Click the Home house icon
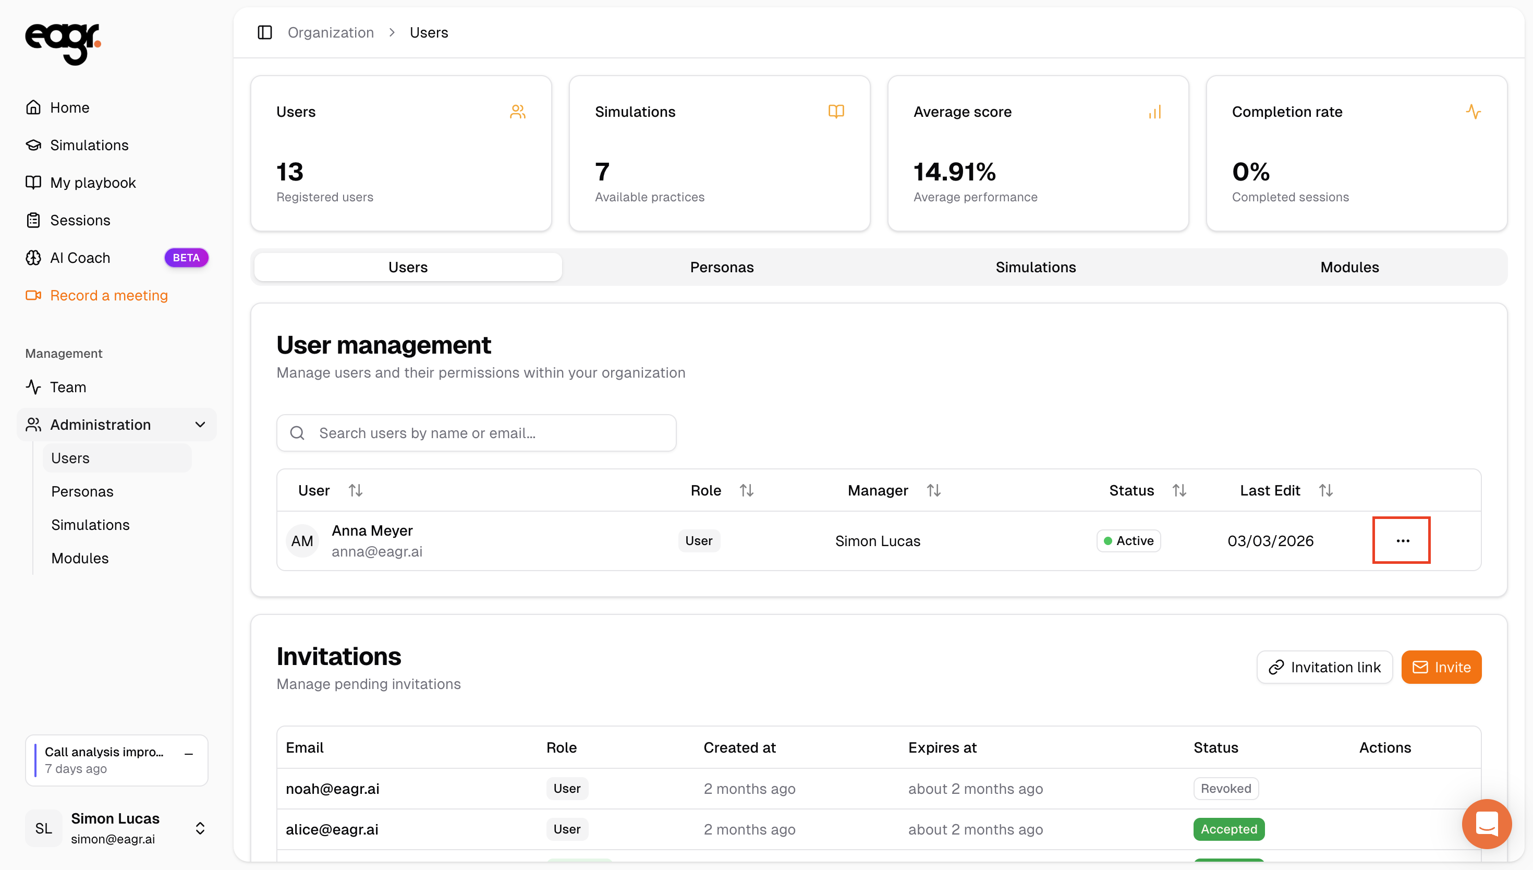Viewport: 1533px width, 870px height. coord(33,107)
